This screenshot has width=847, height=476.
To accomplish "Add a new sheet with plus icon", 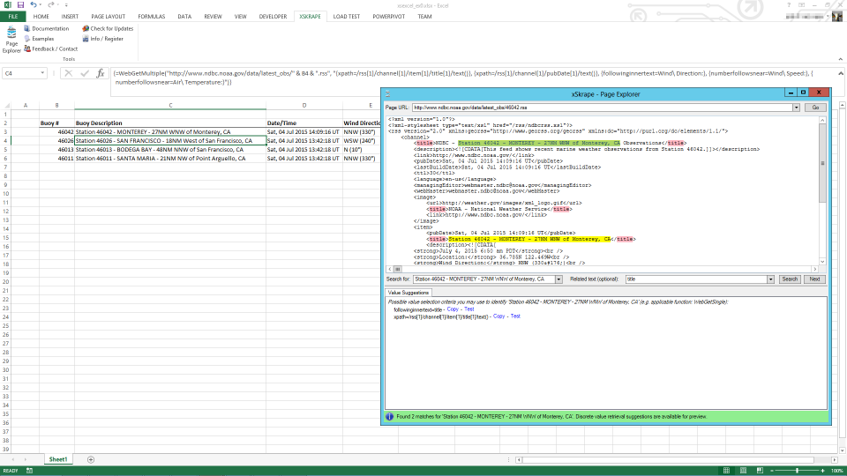I will [x=91, y=460].
